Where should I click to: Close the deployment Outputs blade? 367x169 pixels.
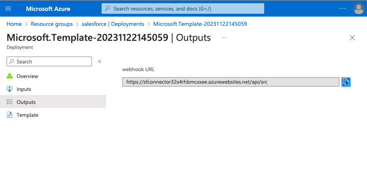click(352, 38)
